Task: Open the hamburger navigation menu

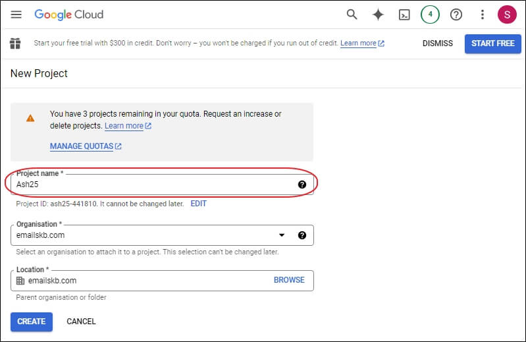Action: [x=16, y=14]
